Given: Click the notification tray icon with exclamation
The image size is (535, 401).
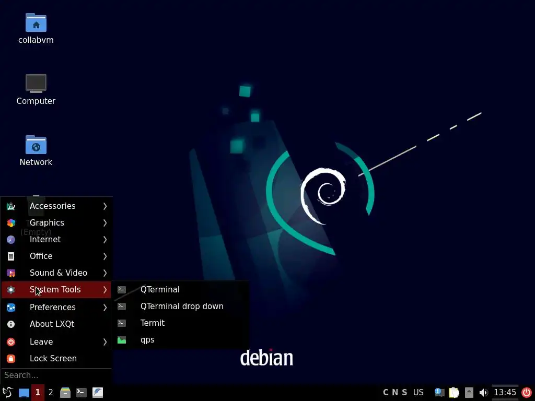Looking at the screenshot, I should point(439,393).
